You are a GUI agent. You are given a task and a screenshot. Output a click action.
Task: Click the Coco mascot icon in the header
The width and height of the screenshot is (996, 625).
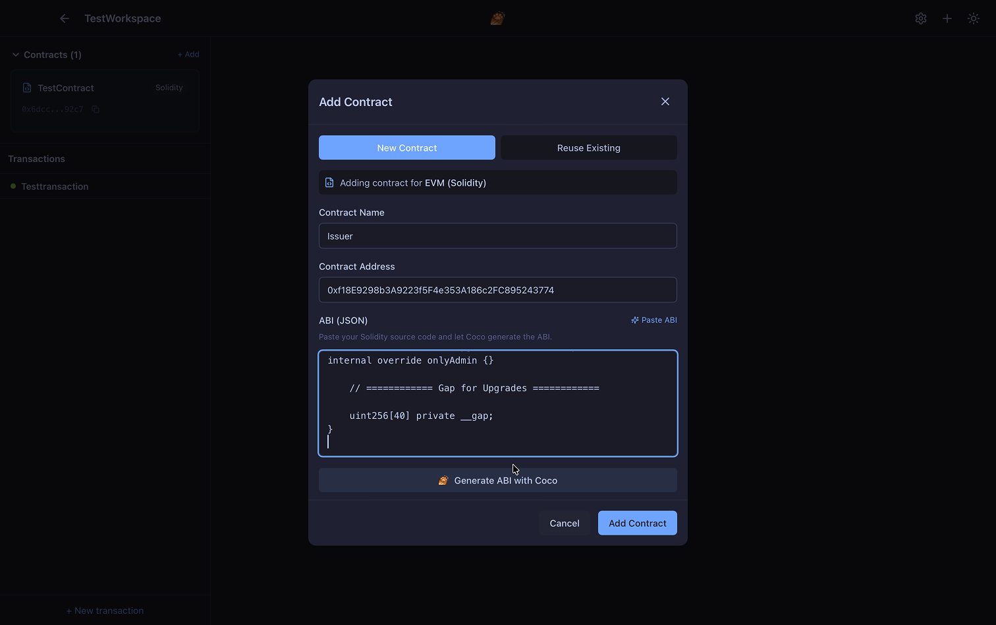click(x=497, y=18)
